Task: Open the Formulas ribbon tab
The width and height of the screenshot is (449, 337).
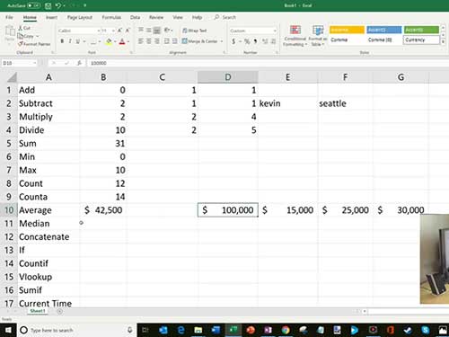Action: [111, 17]
